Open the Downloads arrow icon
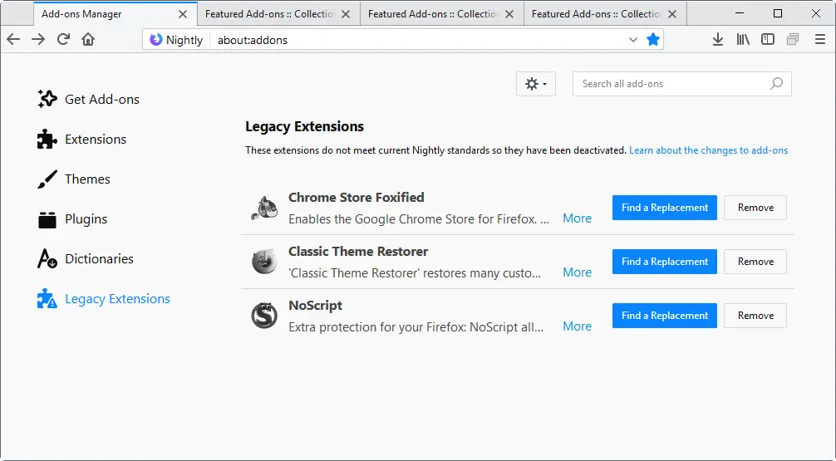The image size is (836, 461). click(718, 39)
